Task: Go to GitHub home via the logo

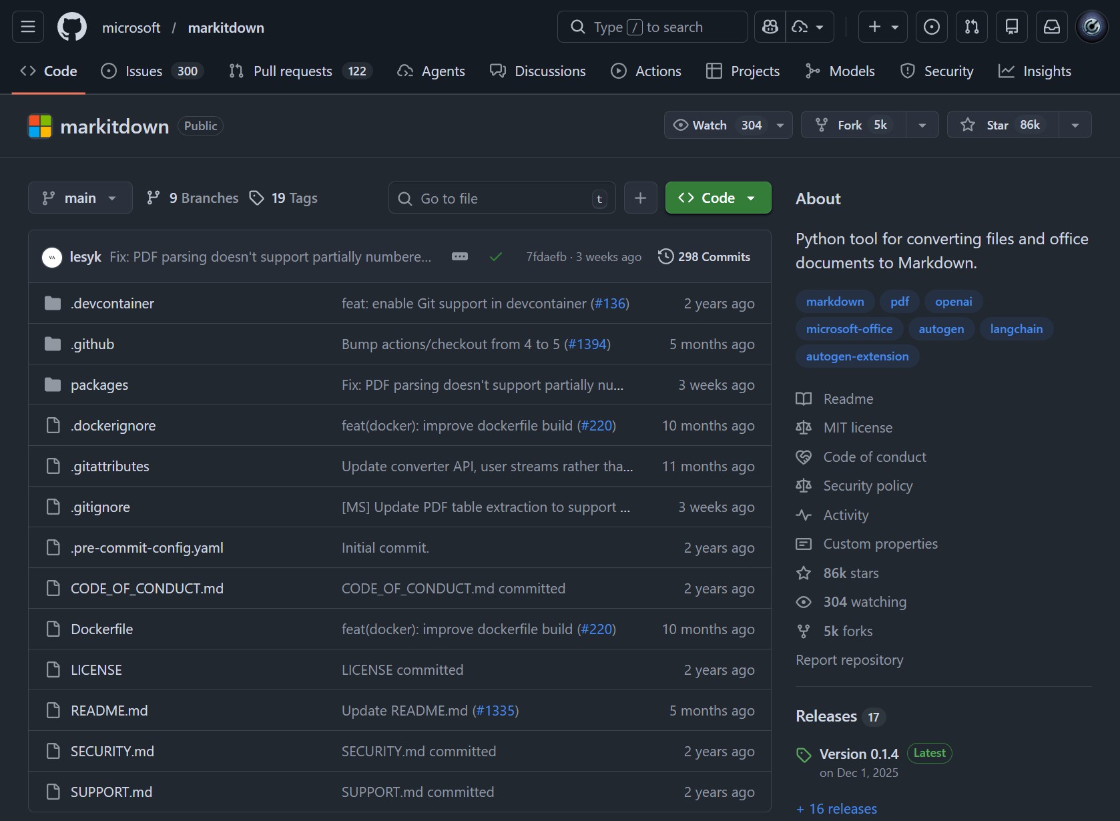Action: point(71,27)
